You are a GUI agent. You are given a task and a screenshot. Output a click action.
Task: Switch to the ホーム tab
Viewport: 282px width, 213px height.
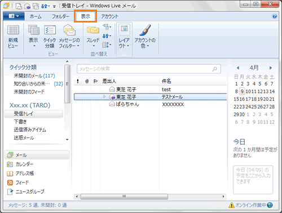[x=36, y=16]
